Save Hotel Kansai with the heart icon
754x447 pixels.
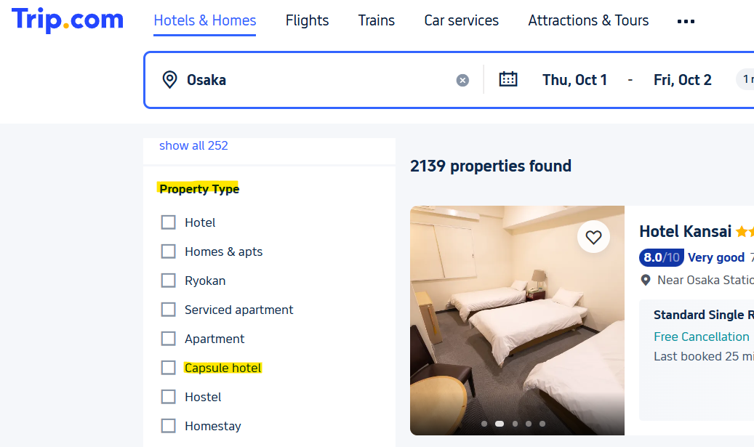594,237
